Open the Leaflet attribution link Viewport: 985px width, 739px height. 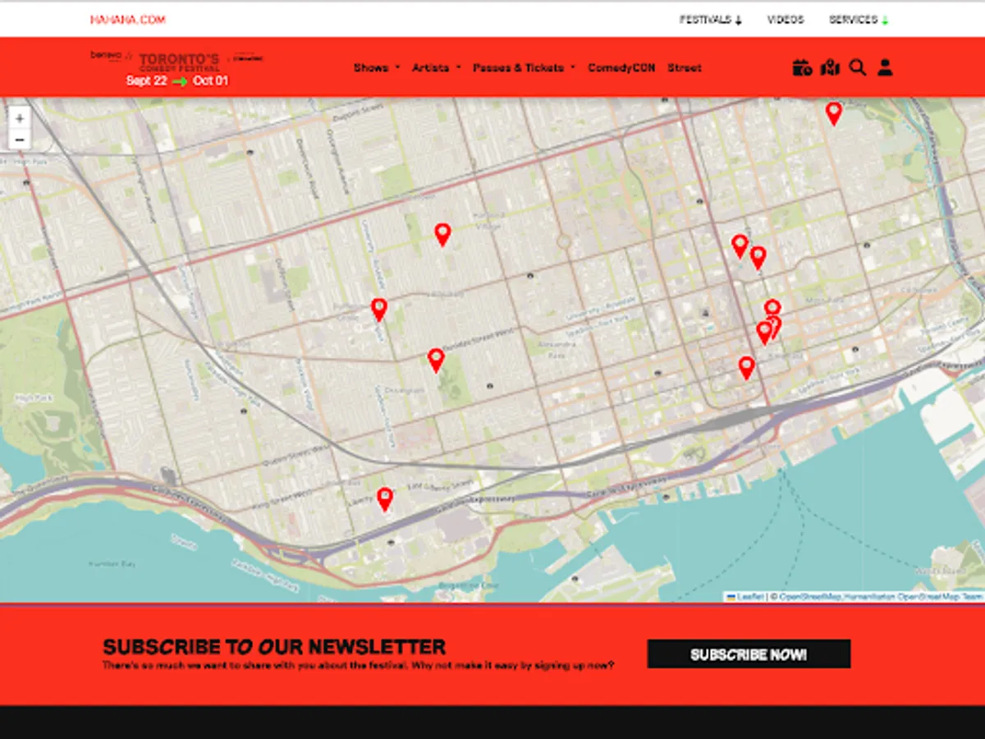[x=745, y=597]
